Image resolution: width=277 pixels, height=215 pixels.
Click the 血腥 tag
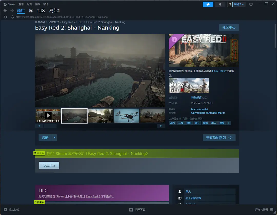(x=222, y=123)
